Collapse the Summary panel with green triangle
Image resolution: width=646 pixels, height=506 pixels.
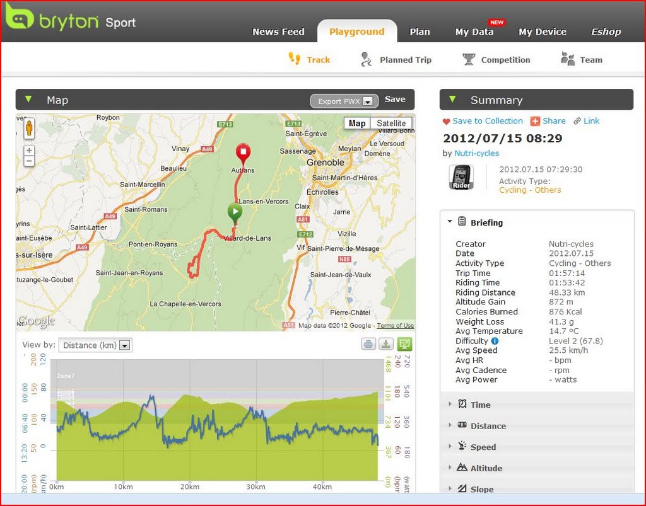click(452, 99)
